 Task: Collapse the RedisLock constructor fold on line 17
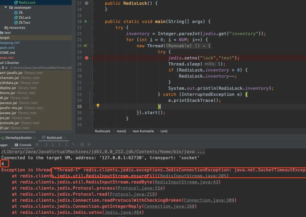[x=92, y=3]
